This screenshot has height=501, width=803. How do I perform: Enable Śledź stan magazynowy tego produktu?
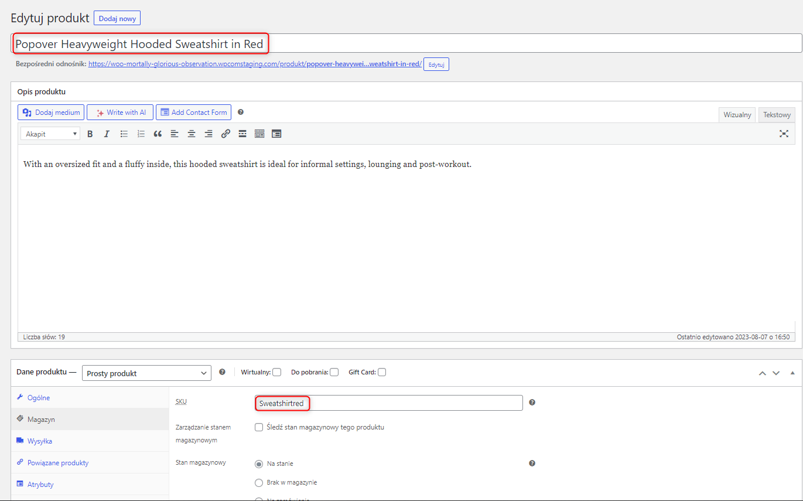259,427
